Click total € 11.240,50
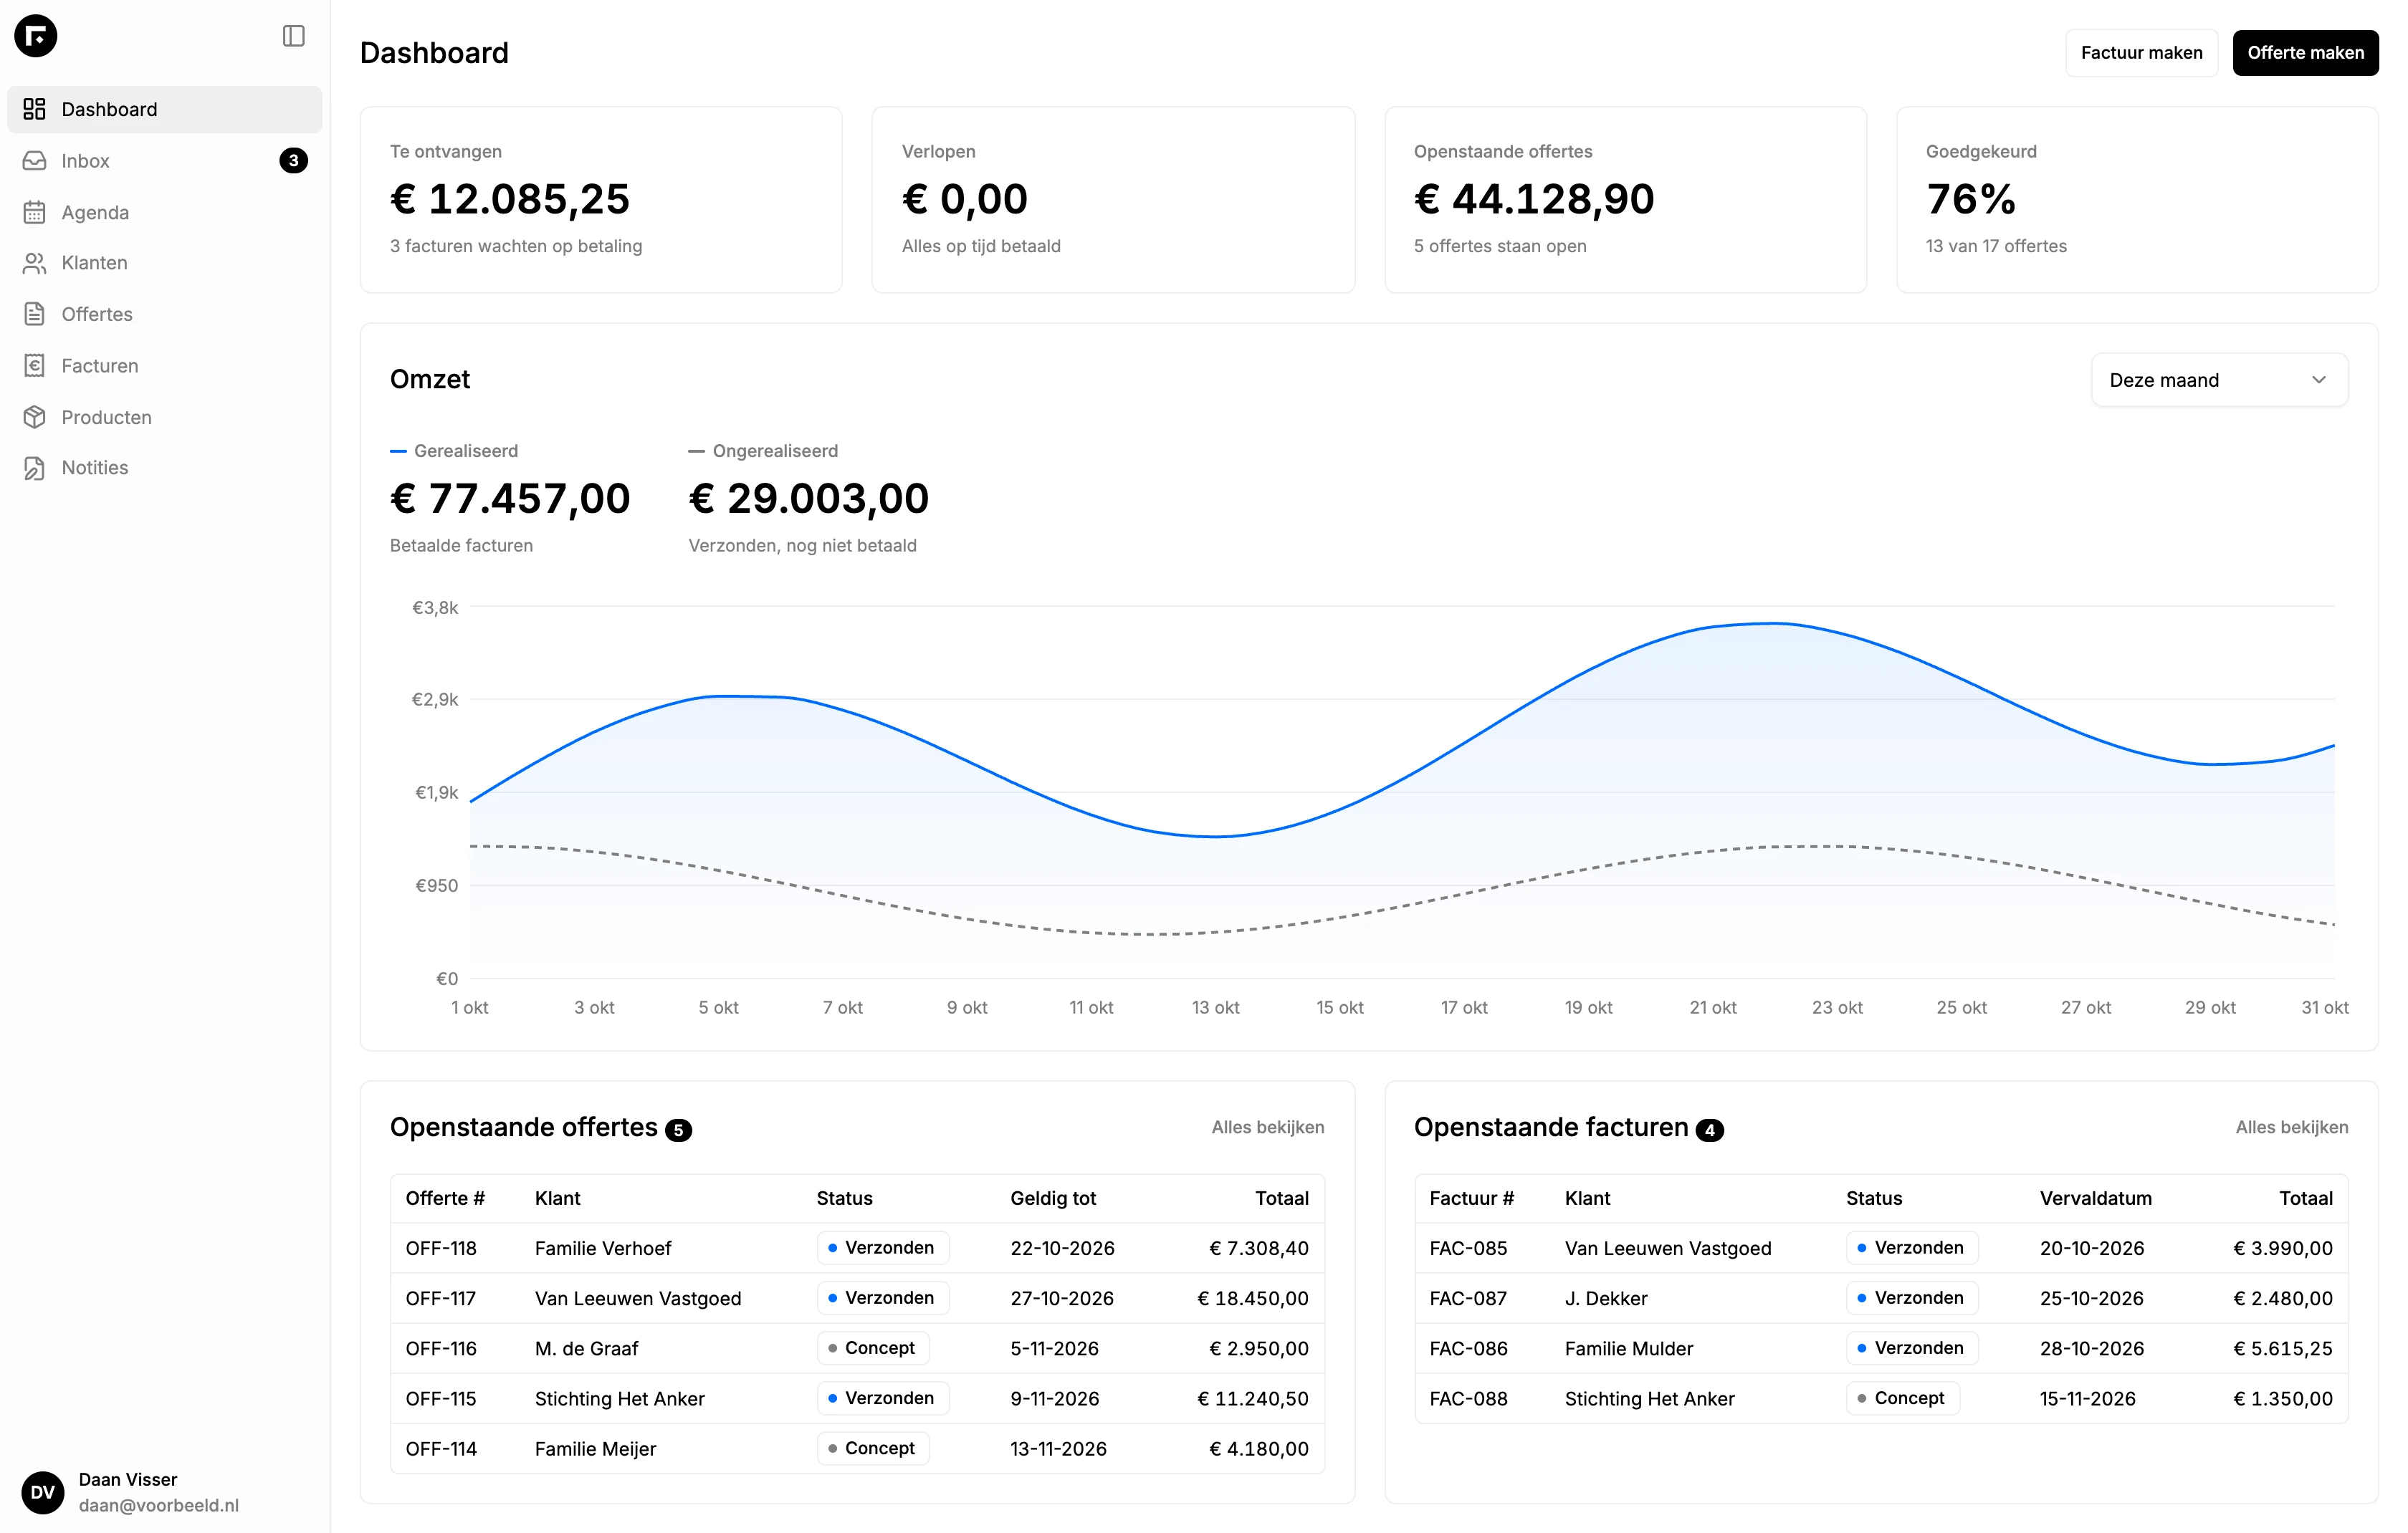 coord(1253,1399)
